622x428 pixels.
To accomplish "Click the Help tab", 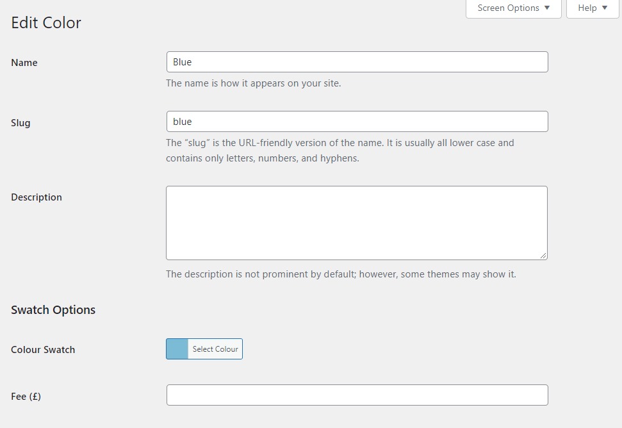I will (587, 8).
